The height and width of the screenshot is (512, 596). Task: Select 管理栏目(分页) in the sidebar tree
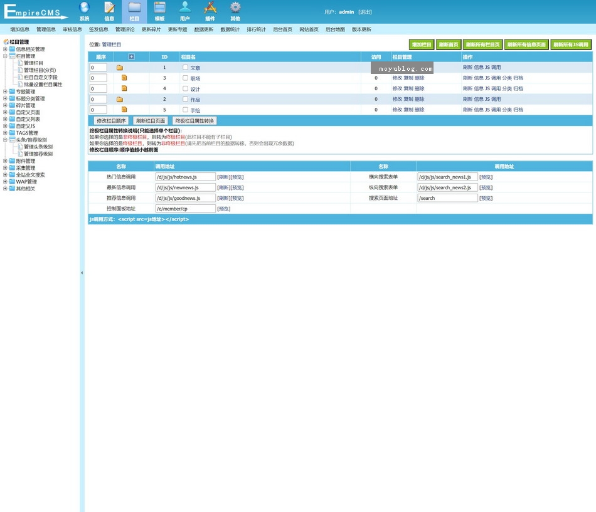(x=40, y=70)
